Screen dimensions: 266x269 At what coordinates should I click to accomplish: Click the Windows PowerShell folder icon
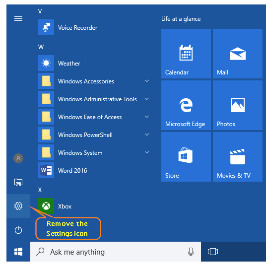[x=46, y=134]
